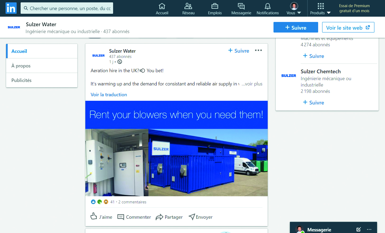
Task: Open Messagerie panel three-dot options
Action: coord(369,229)
